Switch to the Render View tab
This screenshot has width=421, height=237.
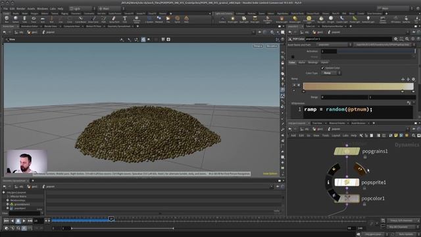pyautogui.click(x=51, y=26)
